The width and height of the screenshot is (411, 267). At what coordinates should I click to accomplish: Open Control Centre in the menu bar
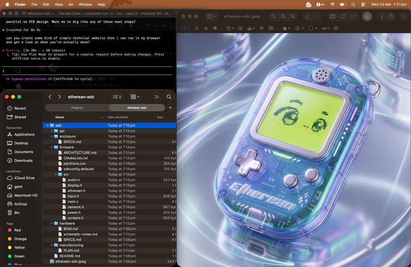(x=363, y=4)
